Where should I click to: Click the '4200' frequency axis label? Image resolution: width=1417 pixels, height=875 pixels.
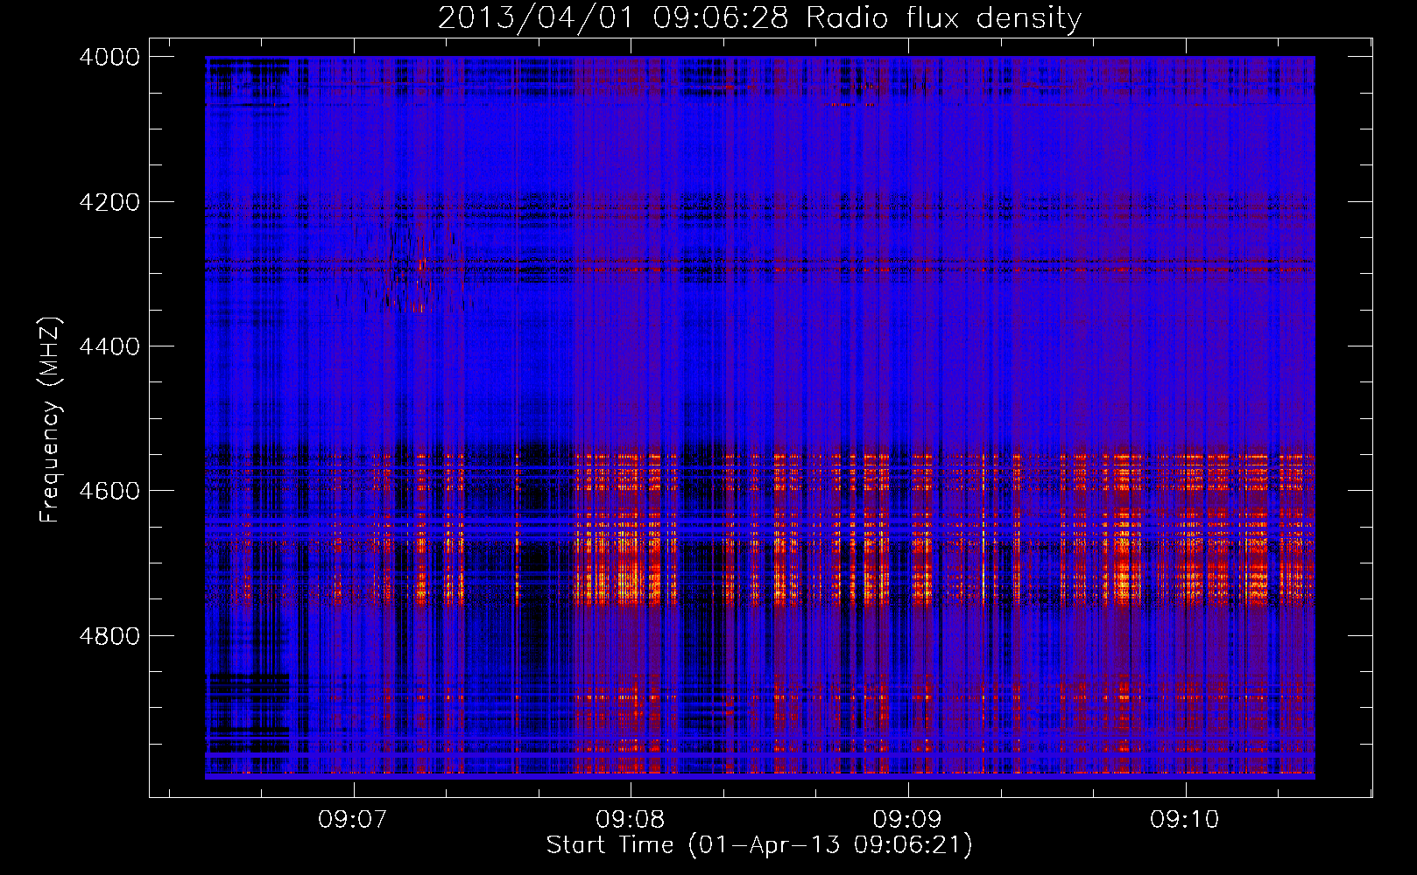(109, 202)
